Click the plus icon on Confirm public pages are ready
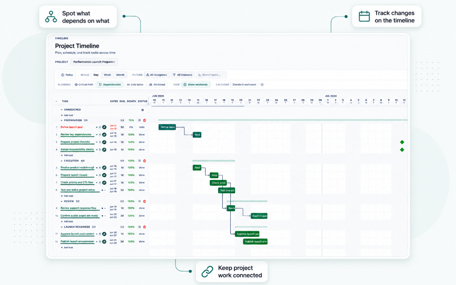The width and height of the screenshot is (456, 285). click(102, 216)
